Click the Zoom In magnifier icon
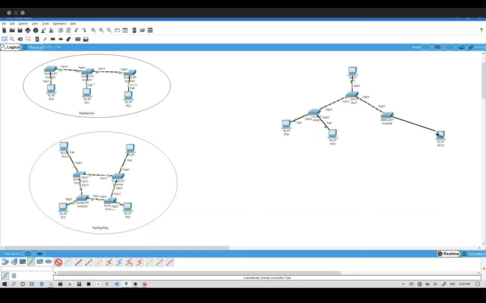 tap(93, 30)
